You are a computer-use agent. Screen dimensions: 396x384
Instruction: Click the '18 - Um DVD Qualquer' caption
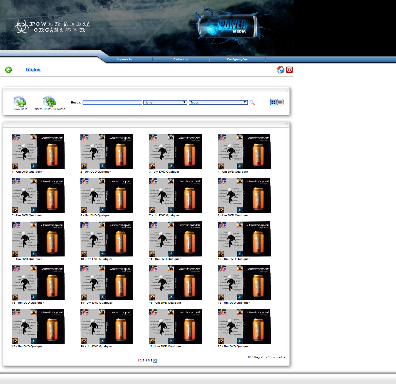point(97,346)
